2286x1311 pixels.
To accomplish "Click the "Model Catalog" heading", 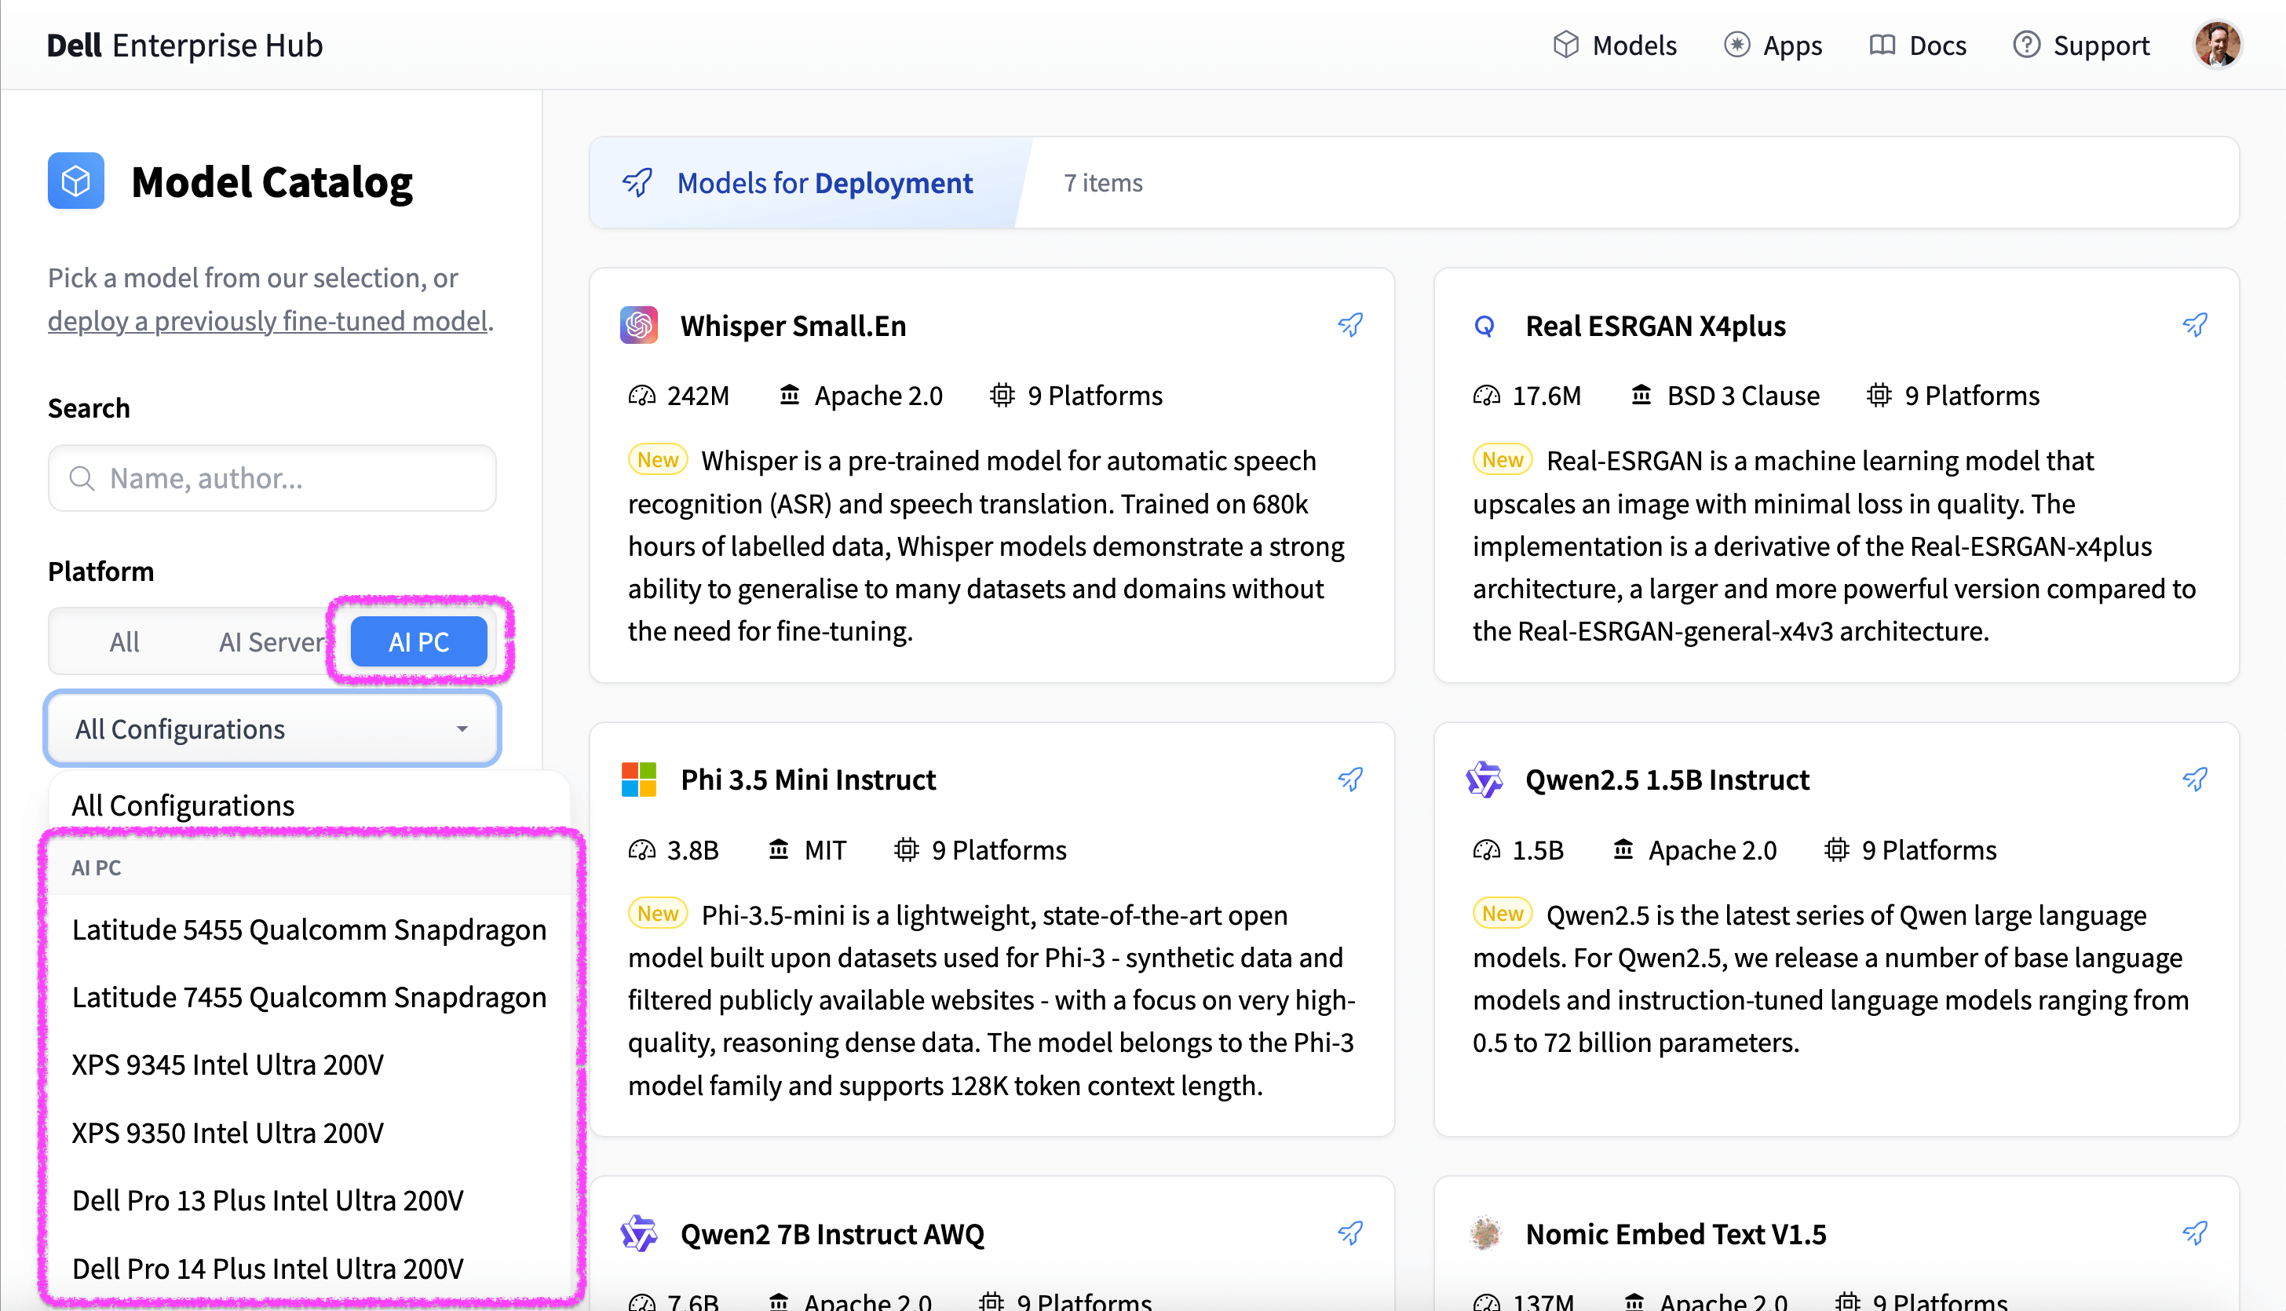I will (272, 182).
